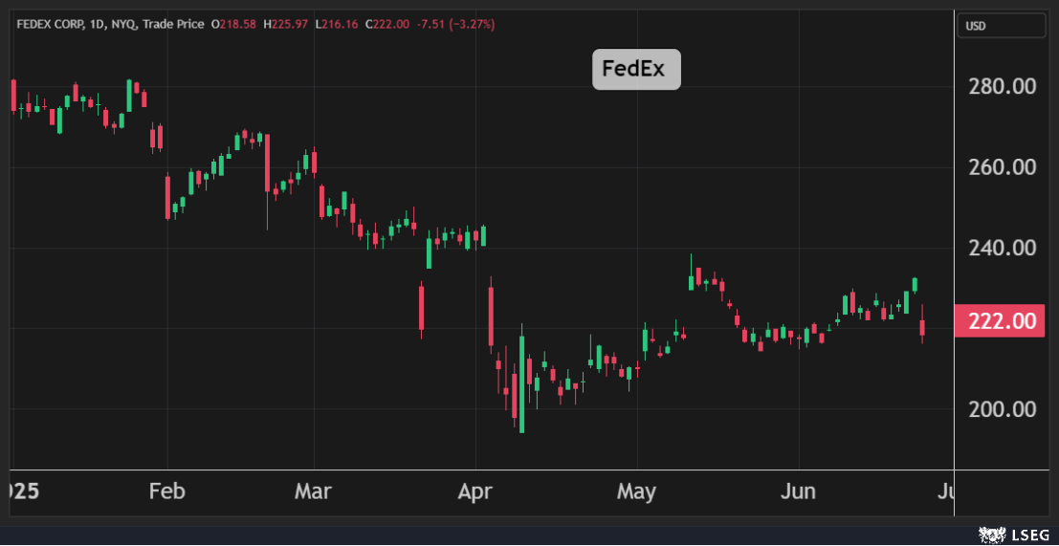Click the FEDEX CORP symbol name
This screenshot has height=546, width=1059.
[x=46, y=24]
